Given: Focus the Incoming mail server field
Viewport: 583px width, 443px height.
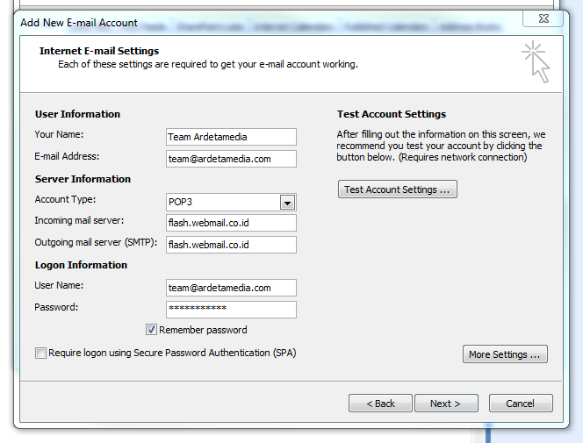Looking at the screenshot, I should point(231,223).
